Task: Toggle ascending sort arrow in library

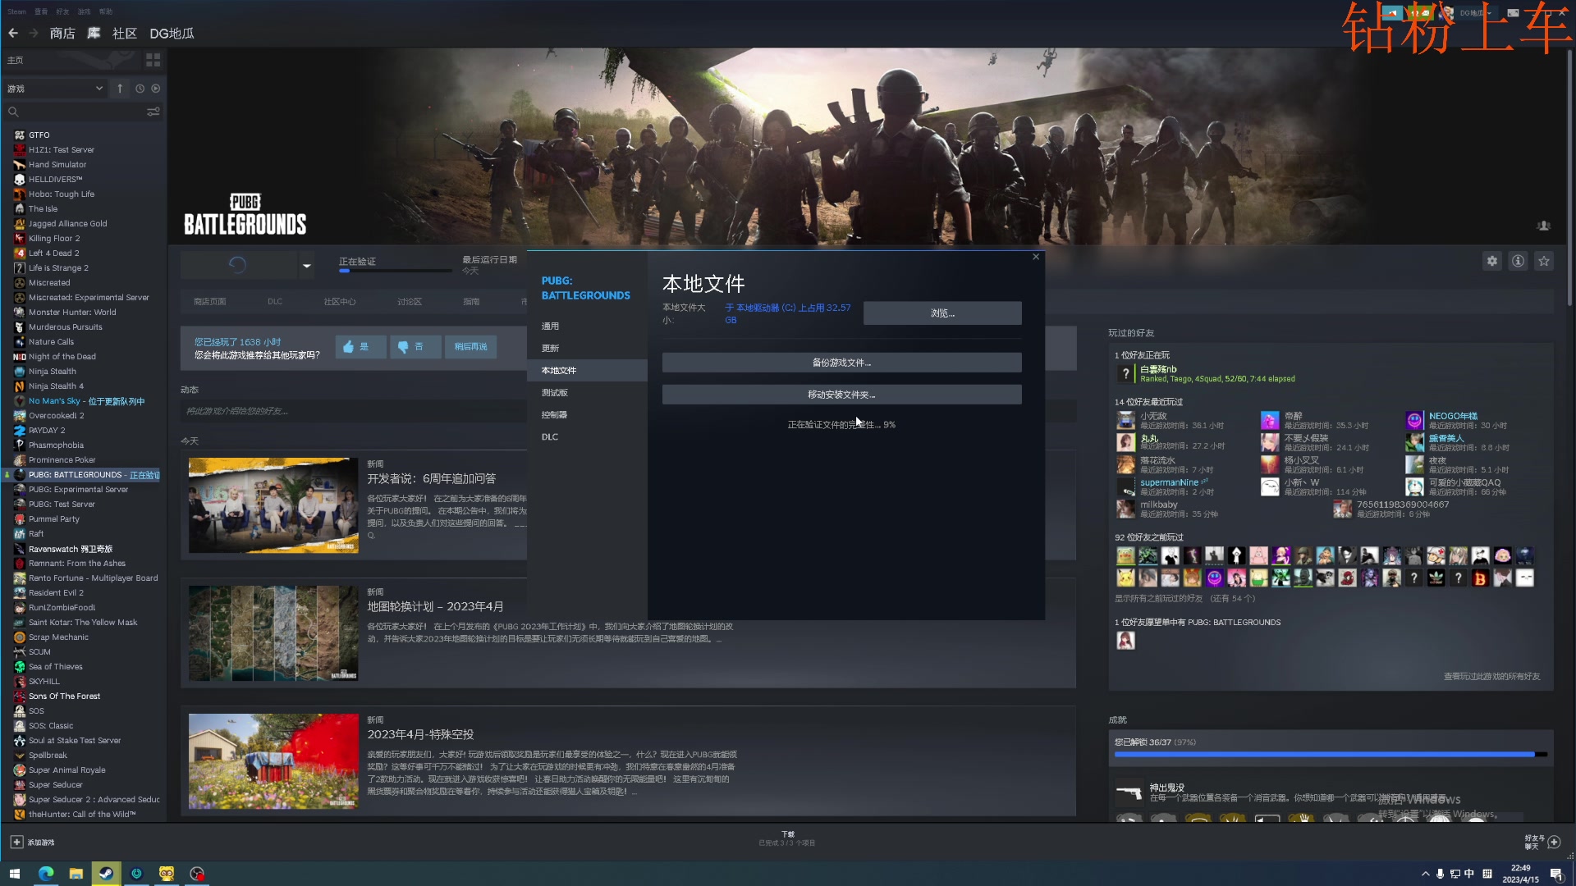Action: coord(120,89)
